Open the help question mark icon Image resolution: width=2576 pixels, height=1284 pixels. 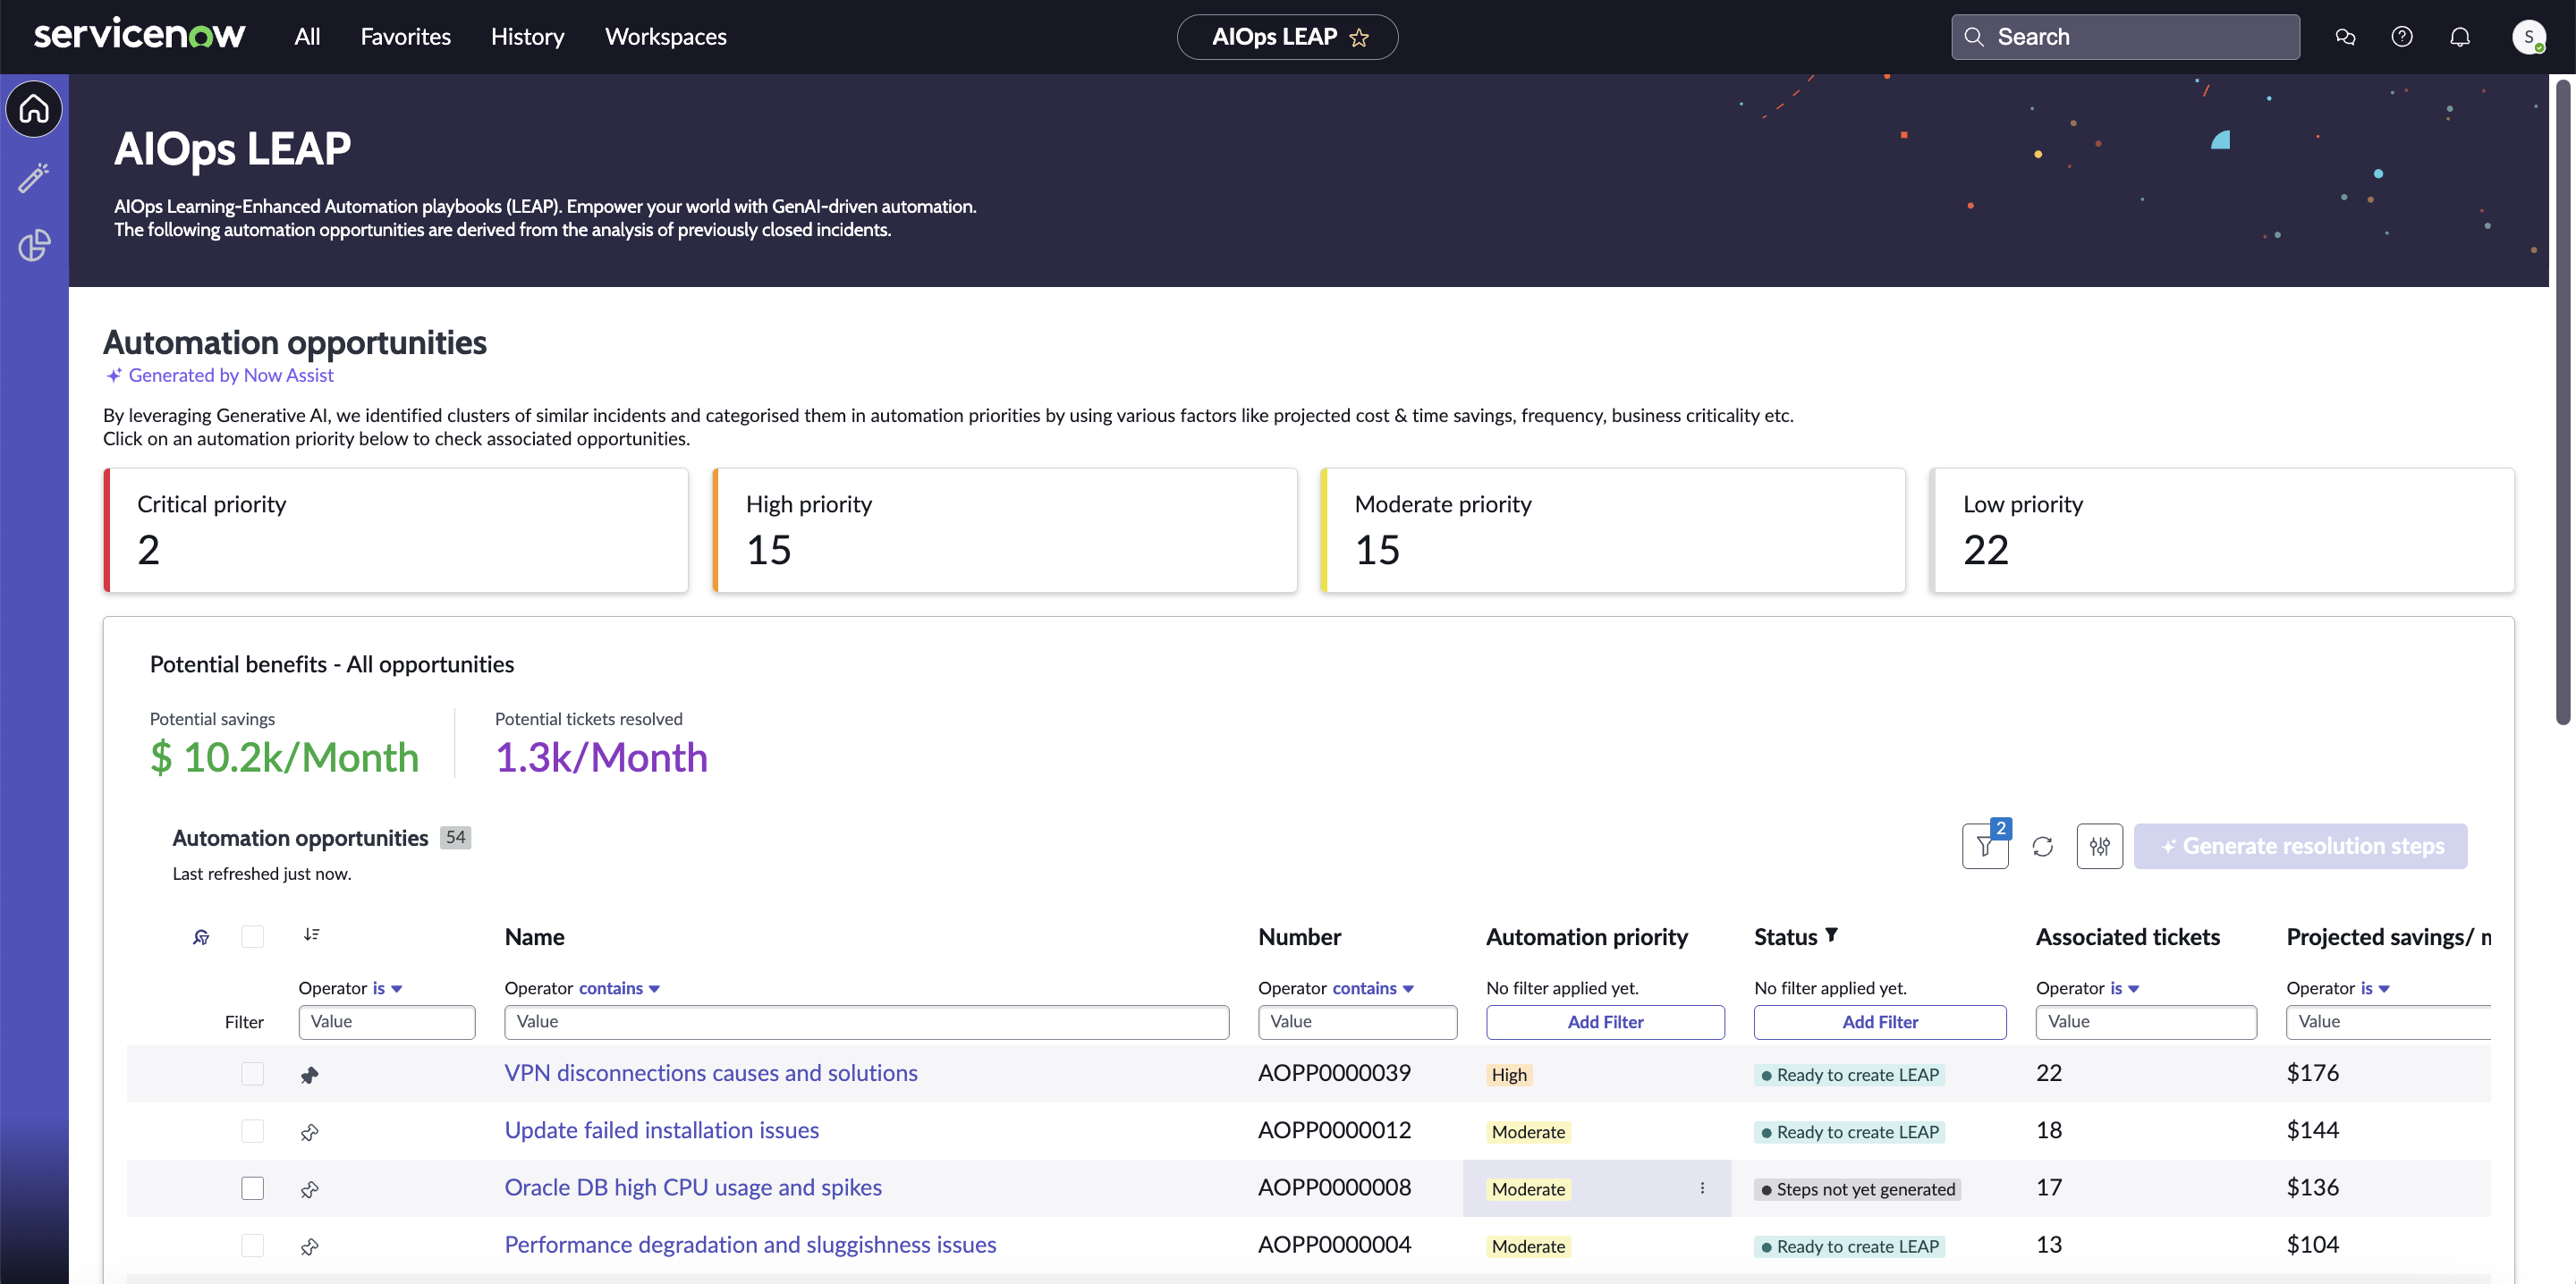pyautogui.click(x=2402, y=37)
